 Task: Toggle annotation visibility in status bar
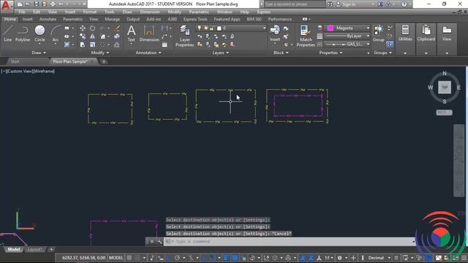pyautogui.click(x=303, y=258)
